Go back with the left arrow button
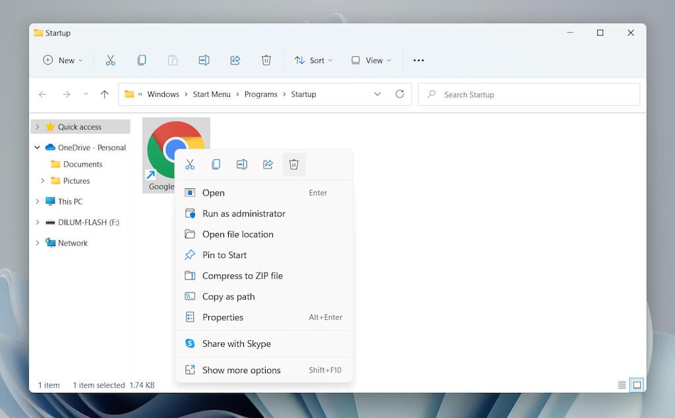The height and width of the screenshot is (418, 675). coord(43,94)
